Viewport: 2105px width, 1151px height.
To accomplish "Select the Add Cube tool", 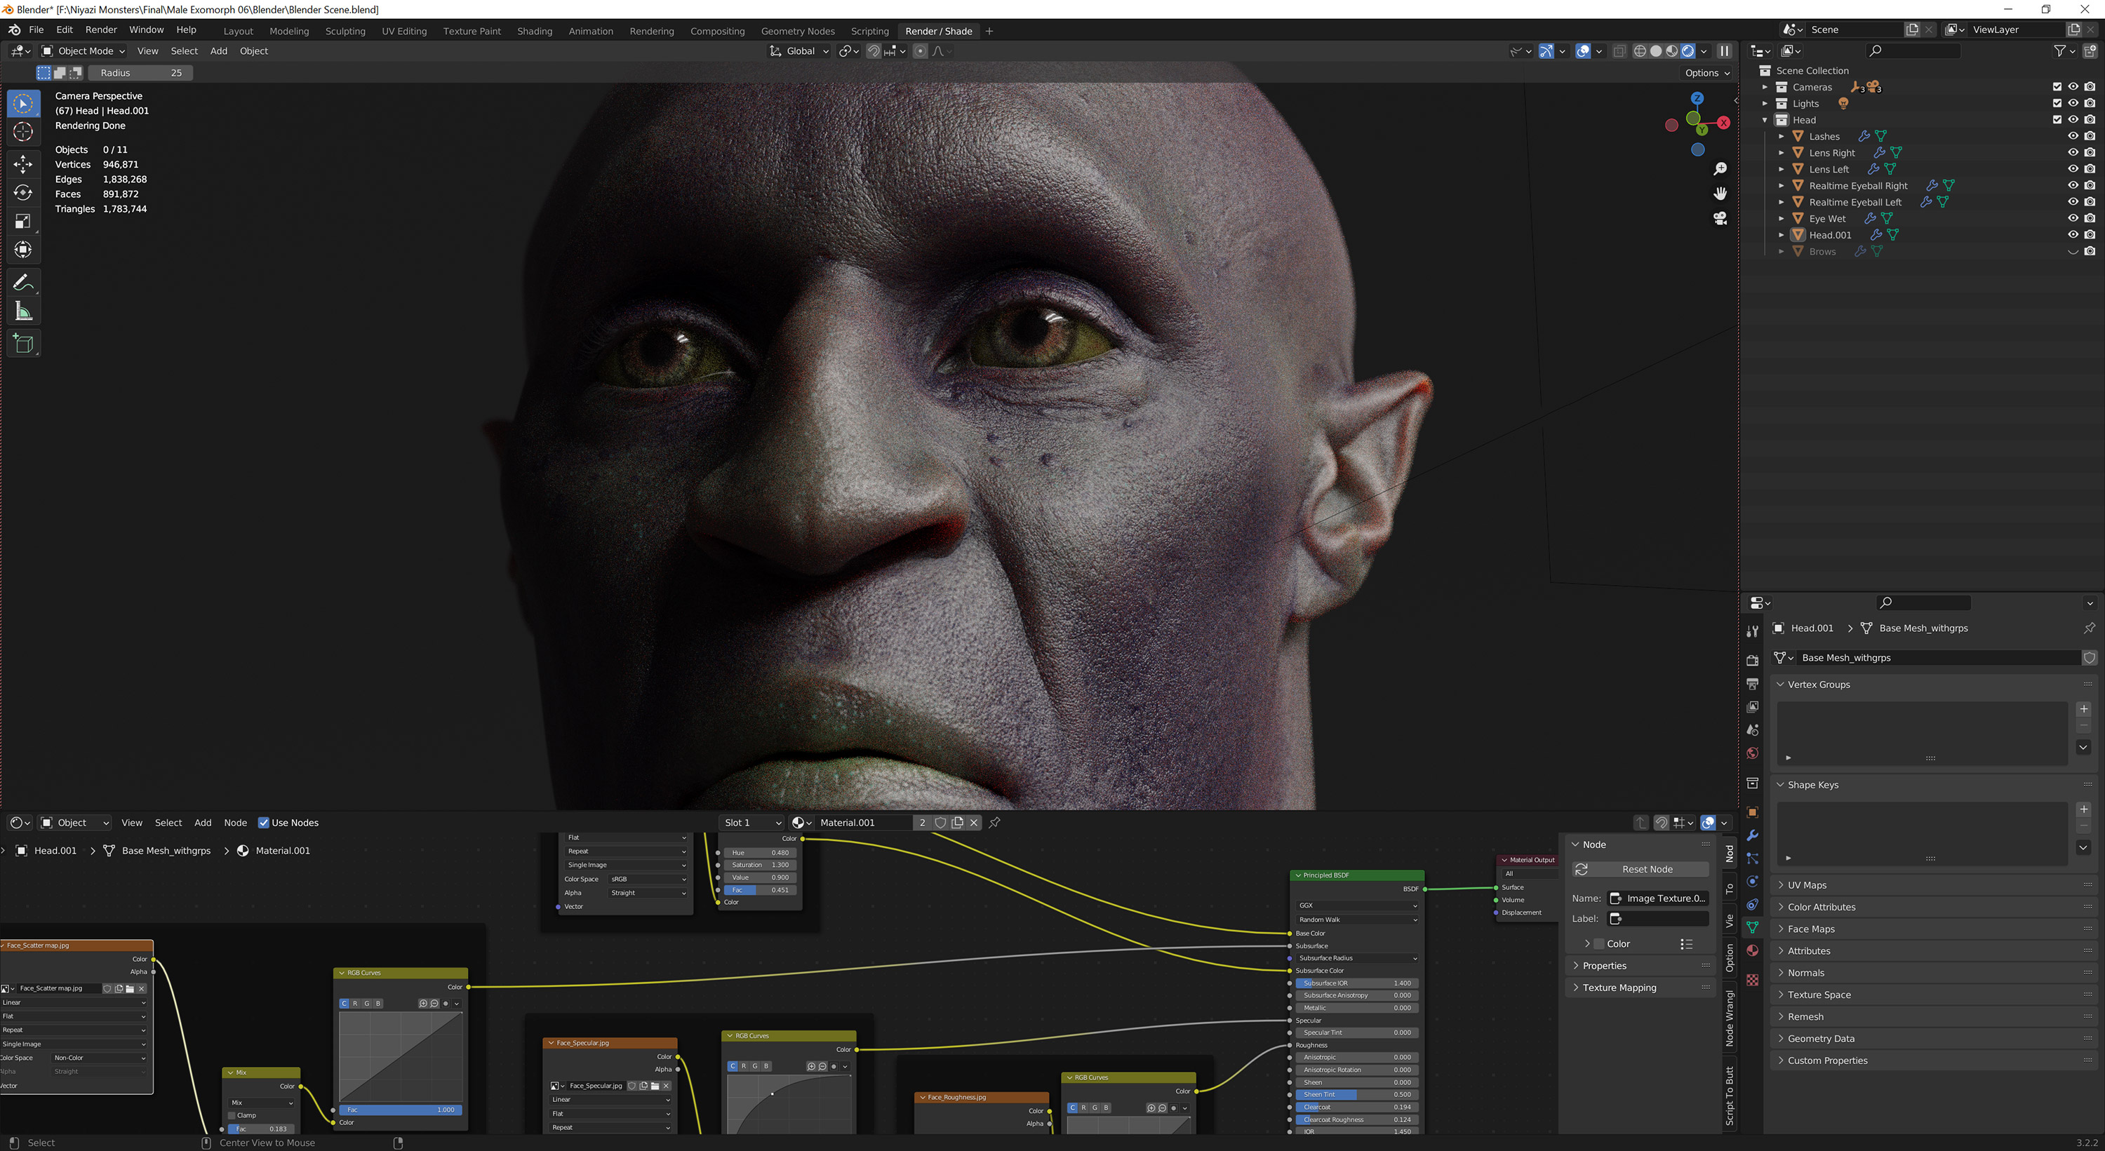I will tap(23, 344).
